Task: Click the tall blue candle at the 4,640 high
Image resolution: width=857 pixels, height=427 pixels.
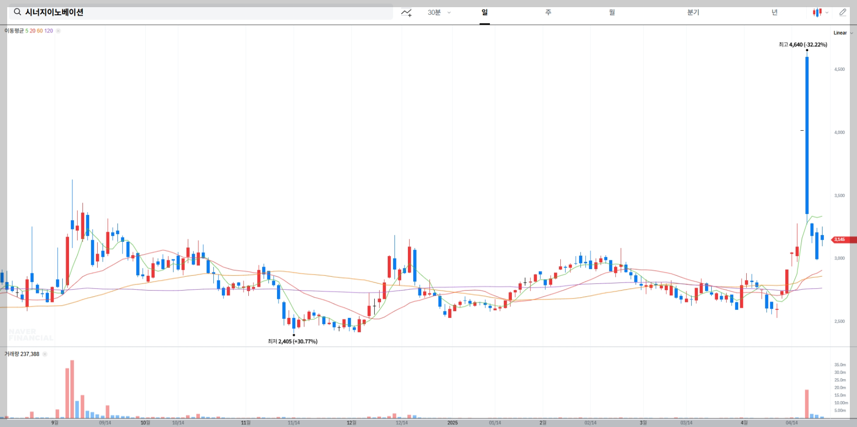Action: [x=807, y=135]
